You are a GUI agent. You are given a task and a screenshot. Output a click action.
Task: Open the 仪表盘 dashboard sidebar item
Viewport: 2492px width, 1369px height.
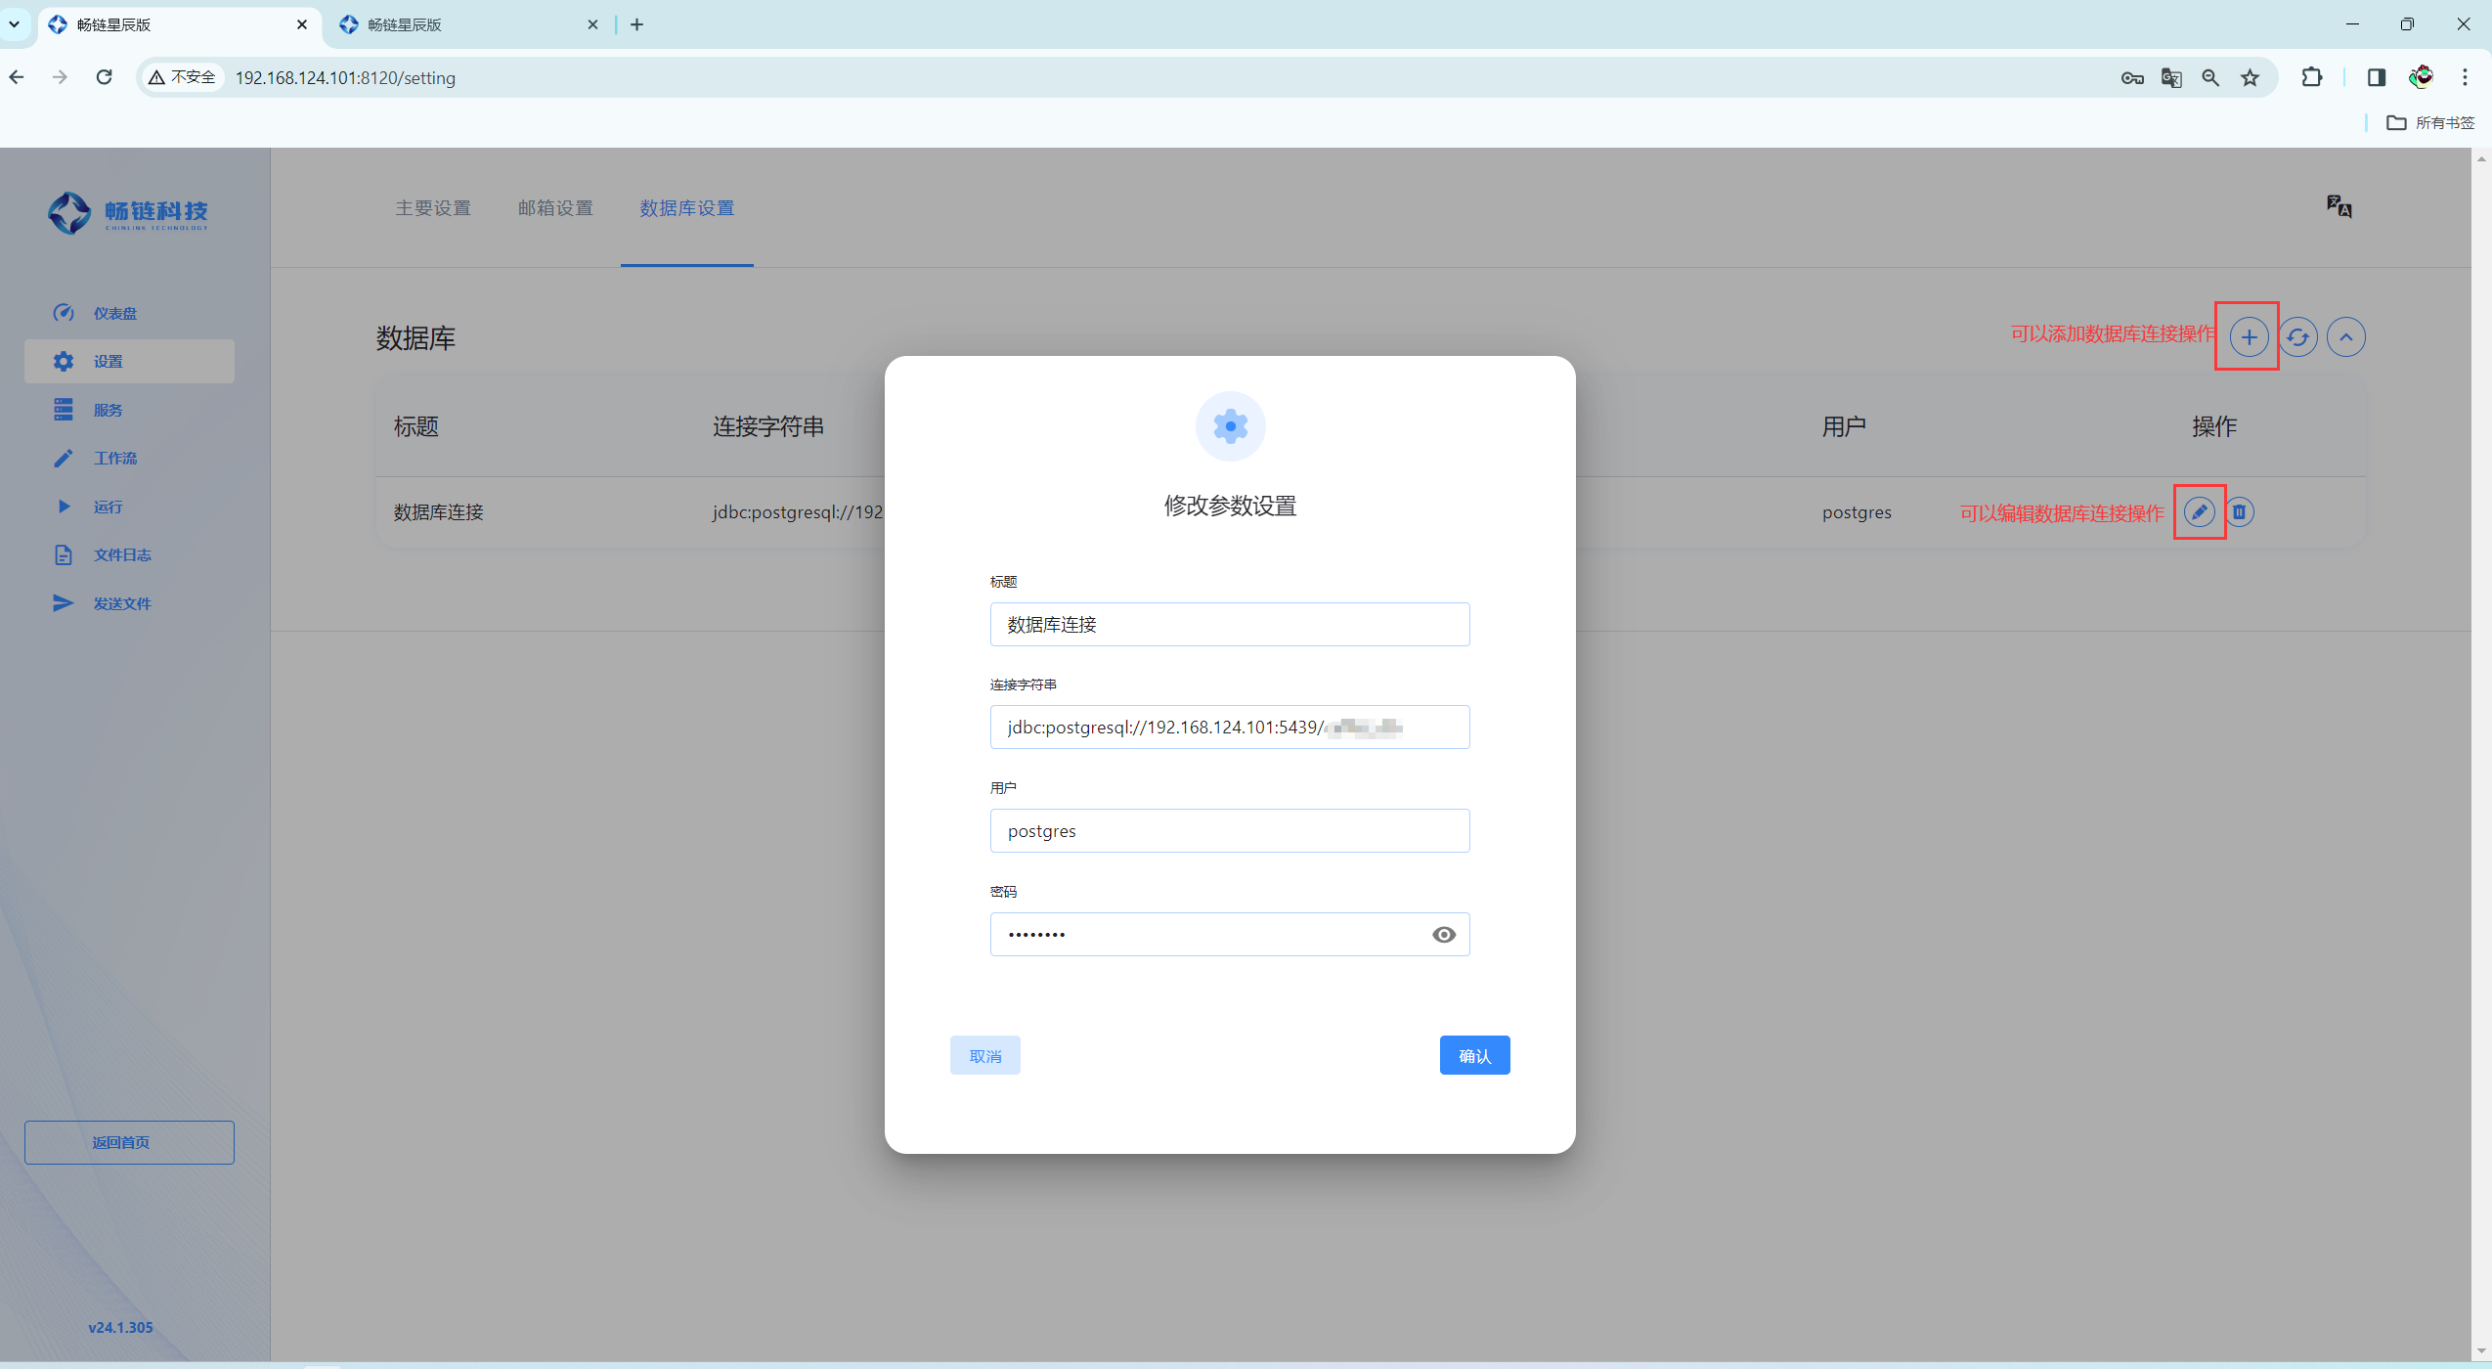114,313
